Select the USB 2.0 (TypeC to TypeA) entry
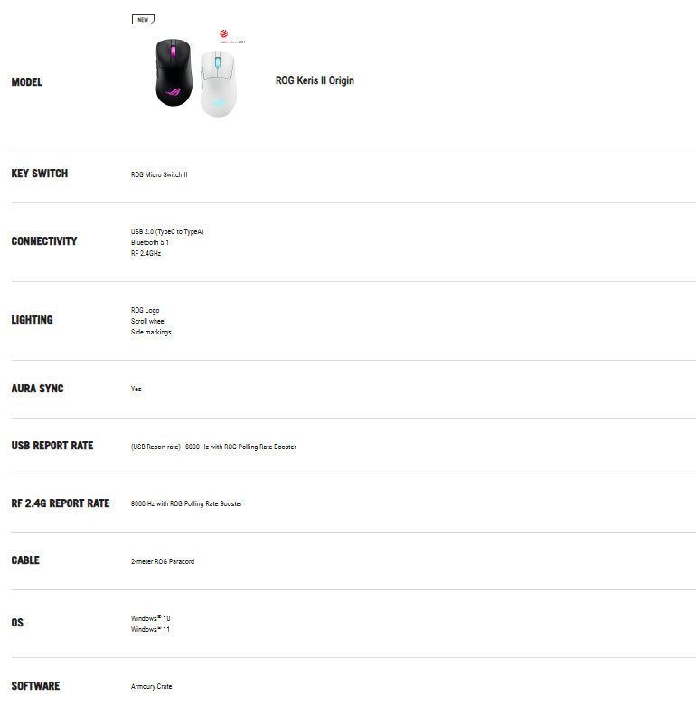 point(167,231)
